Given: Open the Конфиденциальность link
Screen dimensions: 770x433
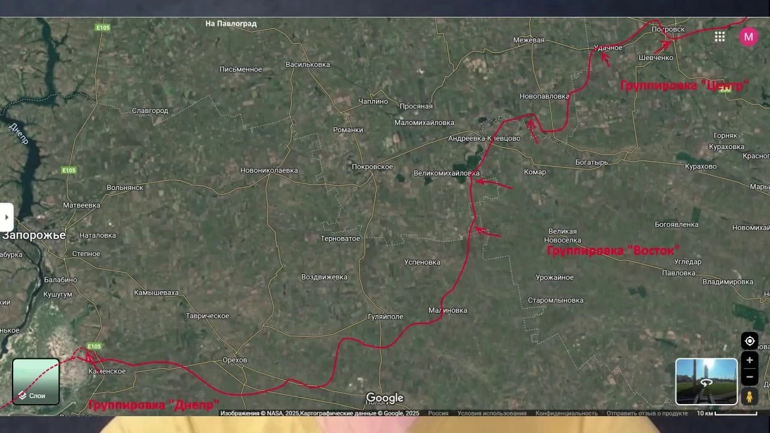Looking at the screenshot, I should (566, 413).
